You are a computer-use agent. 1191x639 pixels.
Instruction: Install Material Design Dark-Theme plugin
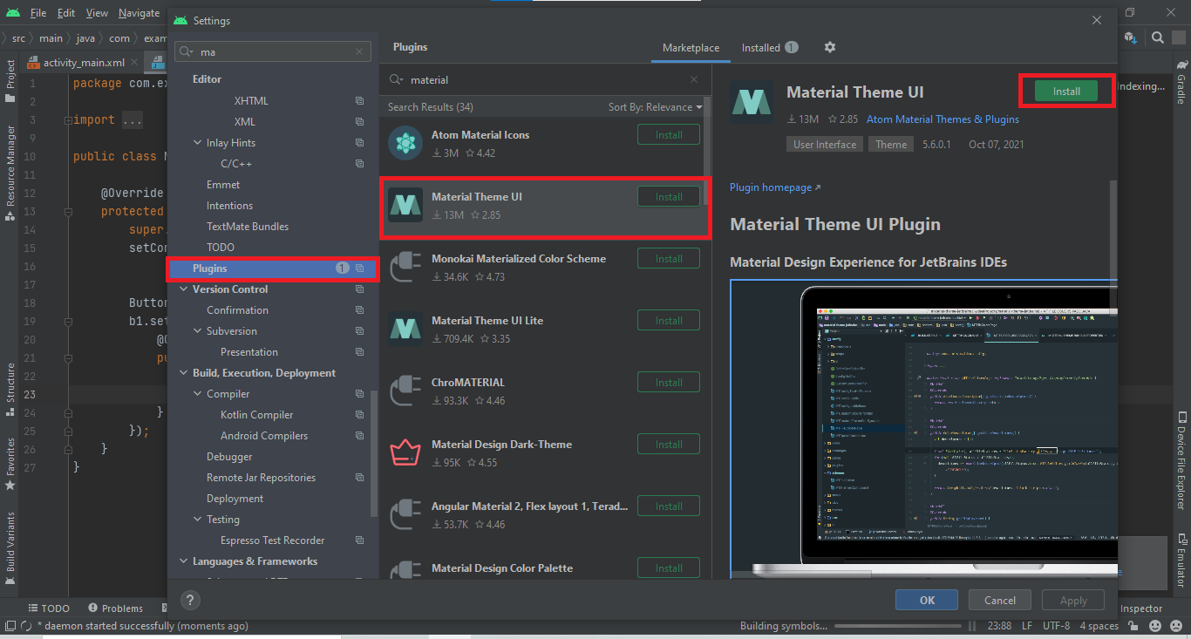pos(669,445)
